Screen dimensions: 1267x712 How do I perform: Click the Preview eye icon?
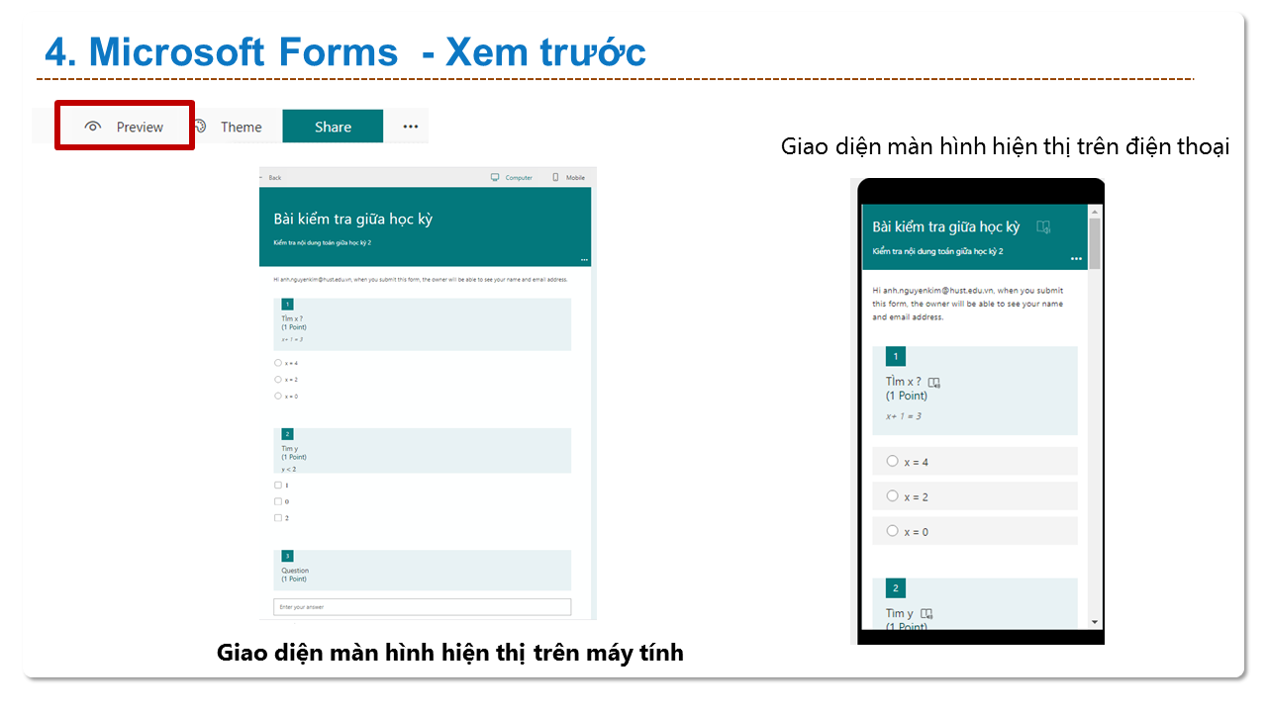(93, 127)
